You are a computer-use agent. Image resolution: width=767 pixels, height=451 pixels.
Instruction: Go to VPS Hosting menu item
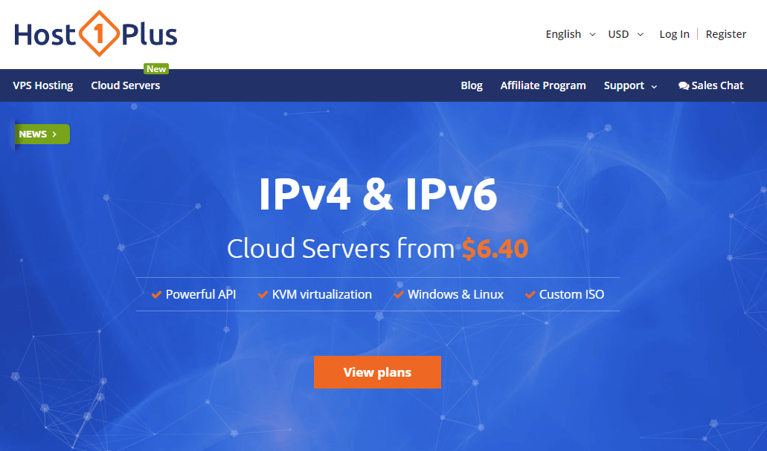coord(43,85)
